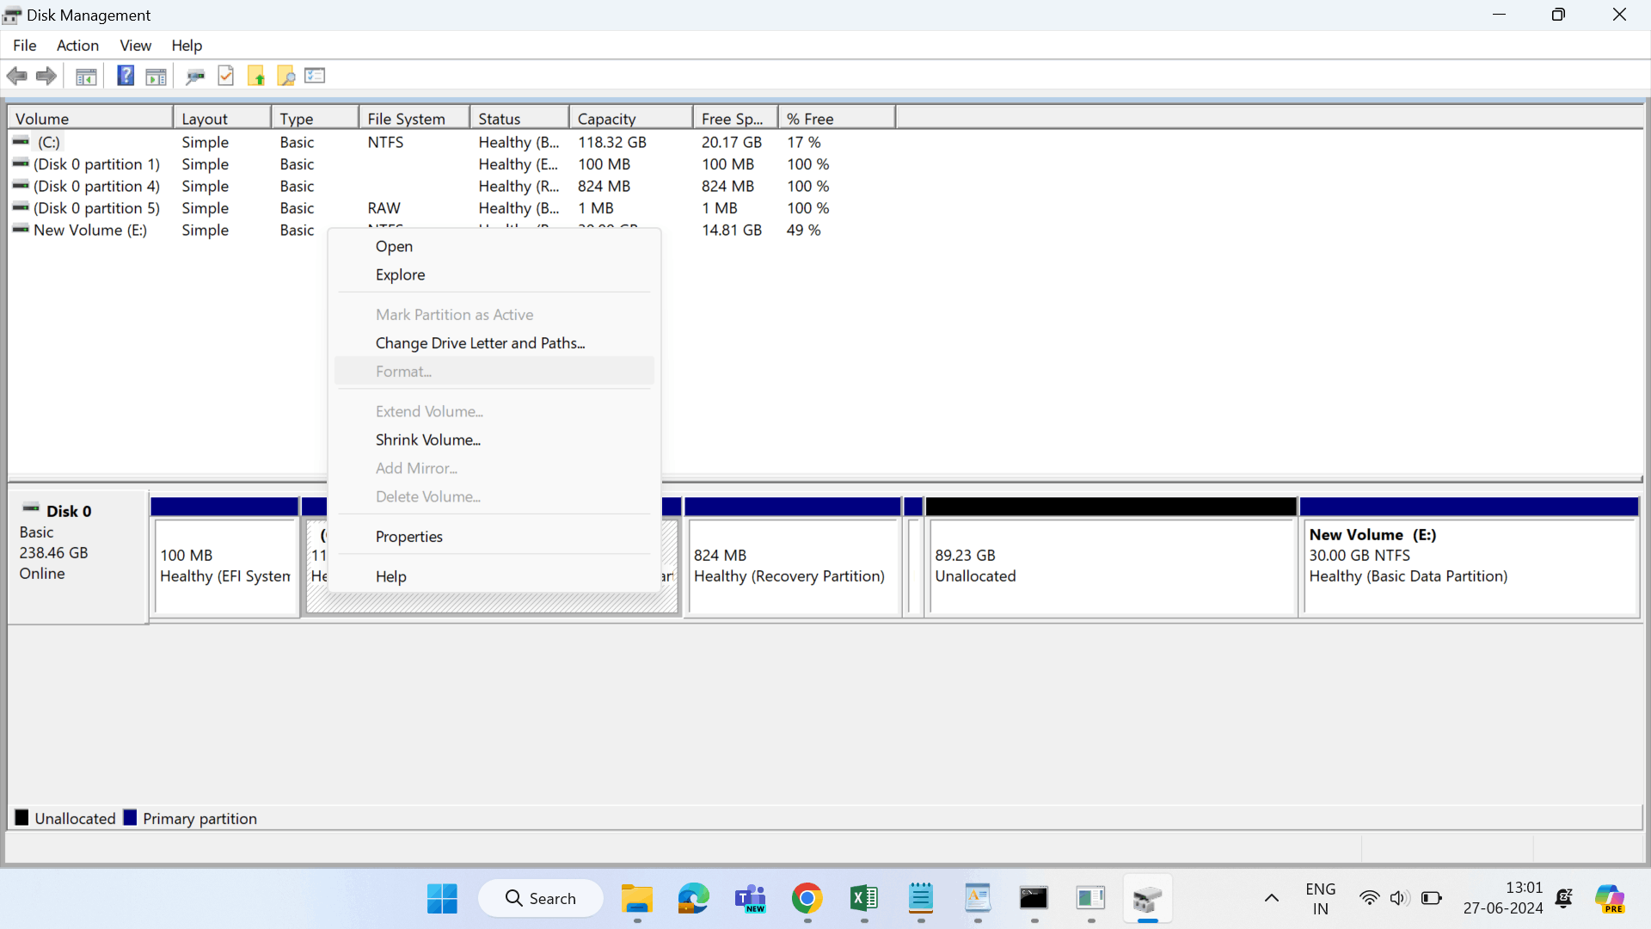Click the folder with magnifier icon
Image resolution: width=1651 pixels, height=929 pixels.
(x=286, y=77)
